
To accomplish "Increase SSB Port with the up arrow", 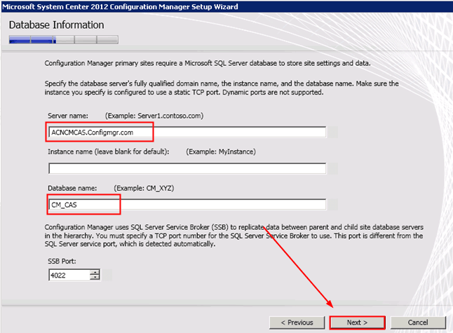I will (x=95, y=272).
